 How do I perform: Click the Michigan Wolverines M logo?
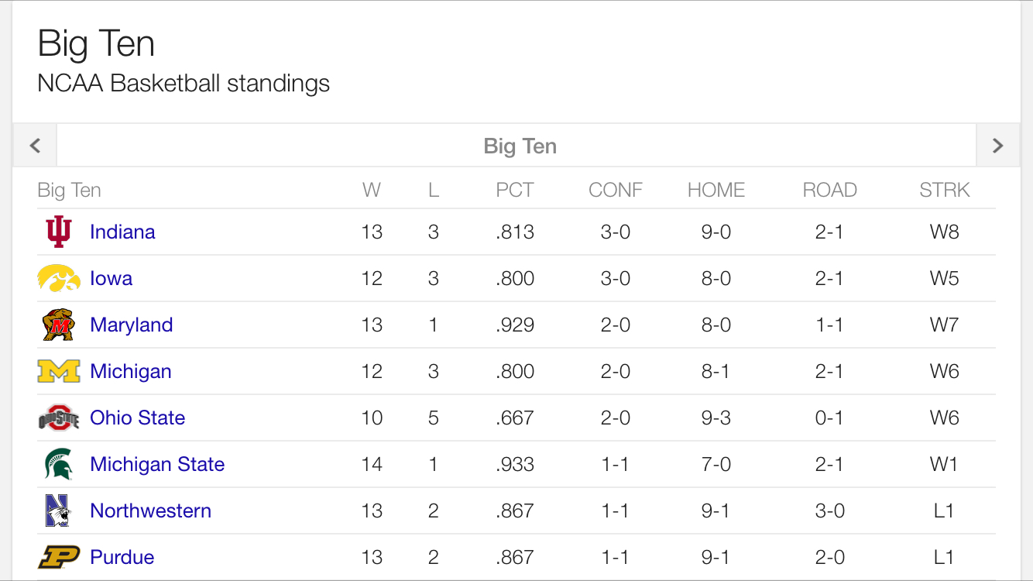[59, 371]
